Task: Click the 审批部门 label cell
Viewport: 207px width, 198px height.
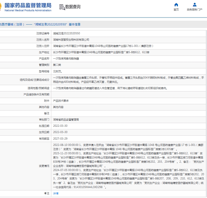Action: coord(44,120)
